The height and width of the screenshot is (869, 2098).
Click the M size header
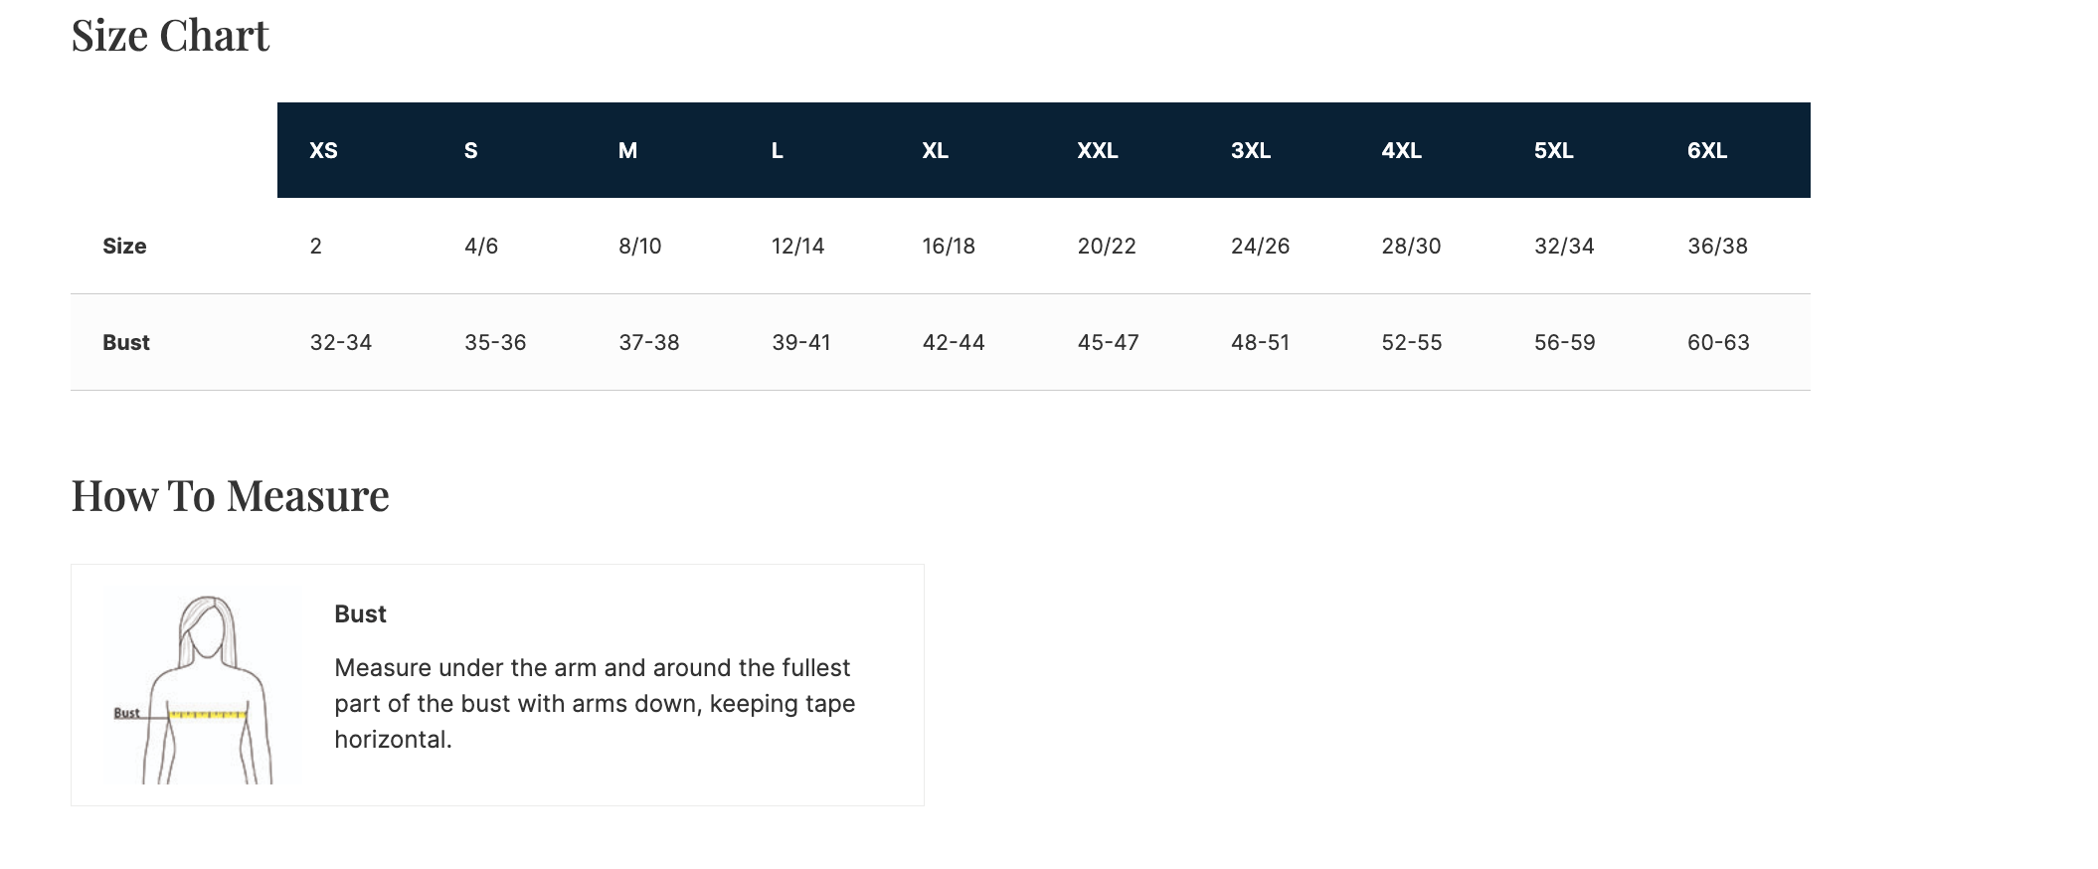tap(627, 150)
